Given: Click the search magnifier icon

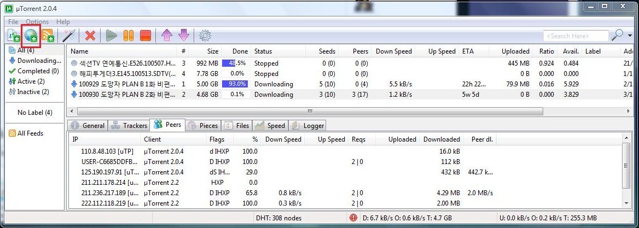Looking at the screenshot, I should click(617, 36).
